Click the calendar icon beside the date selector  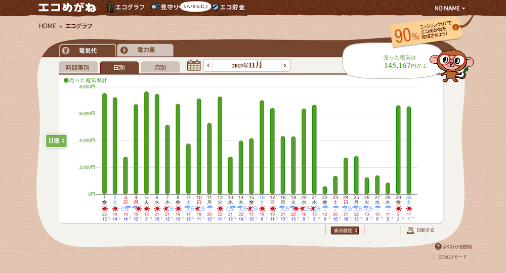(194, 65)
